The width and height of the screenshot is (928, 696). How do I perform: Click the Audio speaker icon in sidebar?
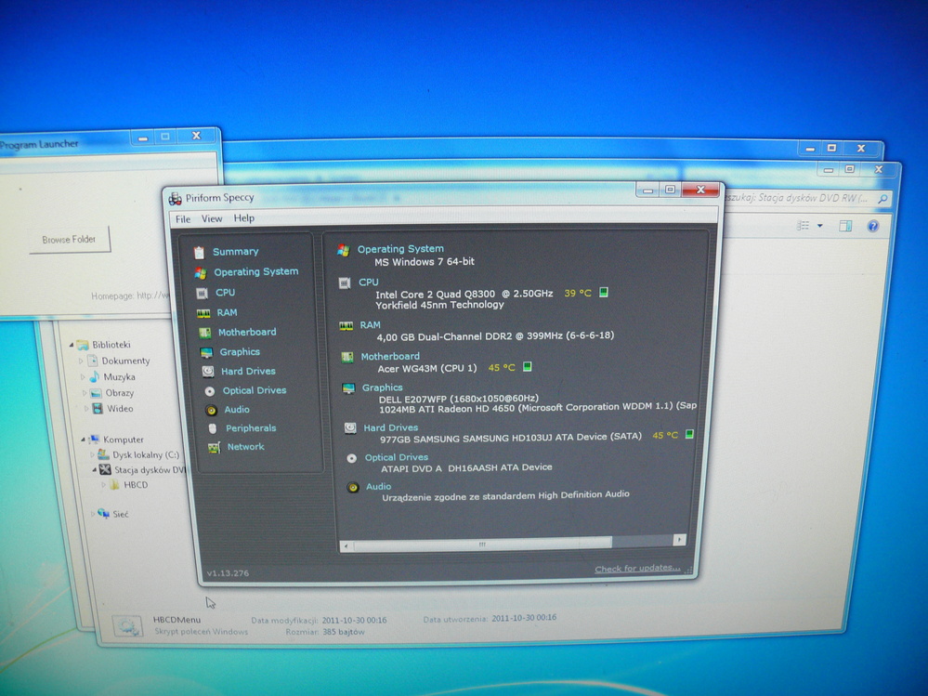[211, 410]
